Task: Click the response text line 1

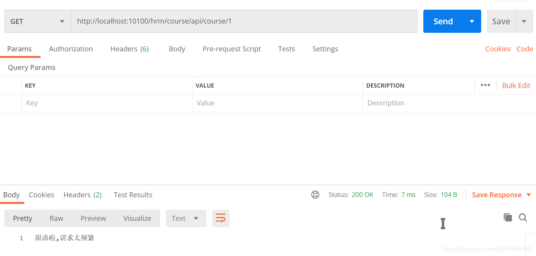Action: tap(65, 238)
